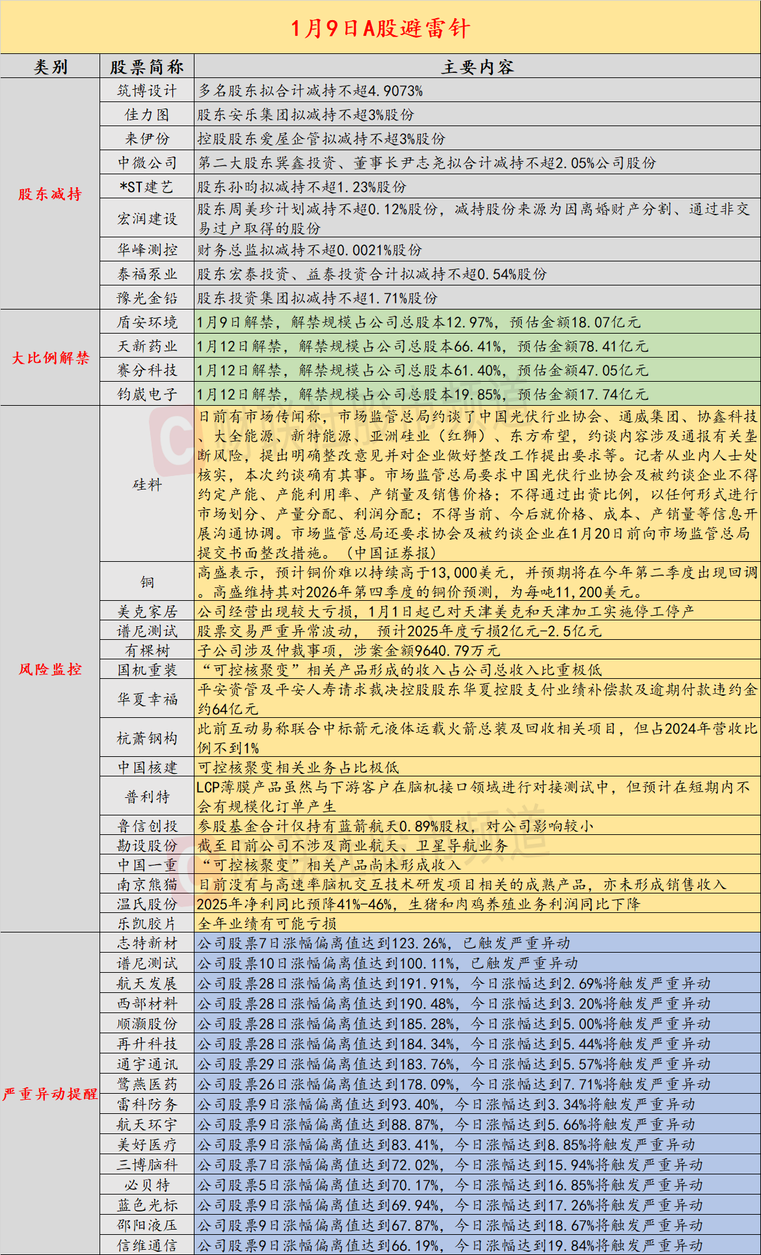
Task: Select the "类别" column header
Action: point(50,67)
